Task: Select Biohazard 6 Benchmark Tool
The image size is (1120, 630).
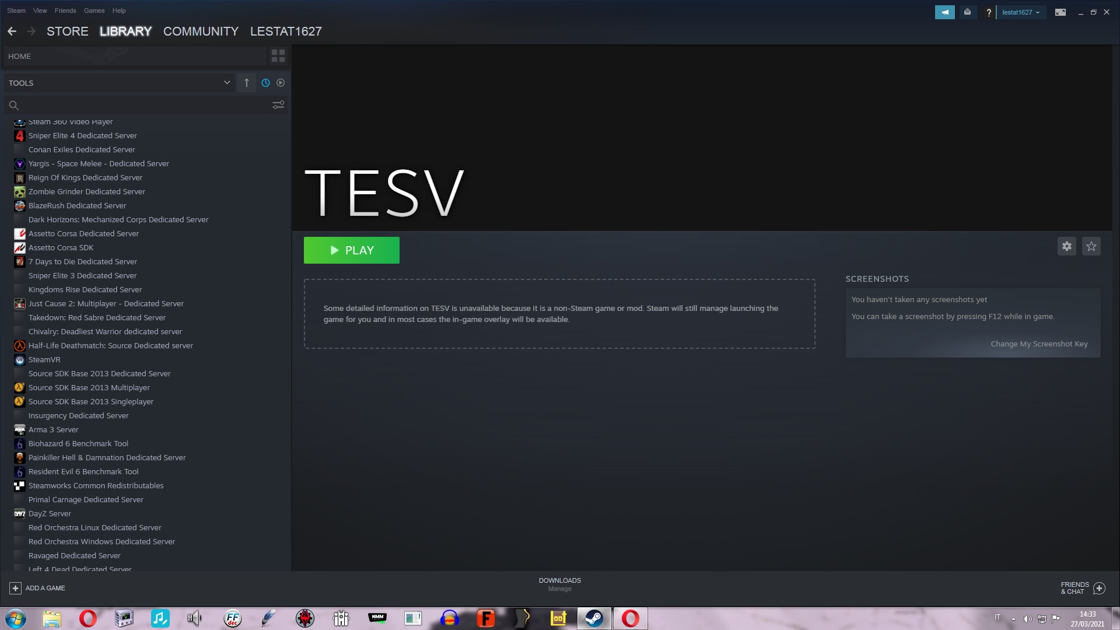Action: [x=78, y=443]
